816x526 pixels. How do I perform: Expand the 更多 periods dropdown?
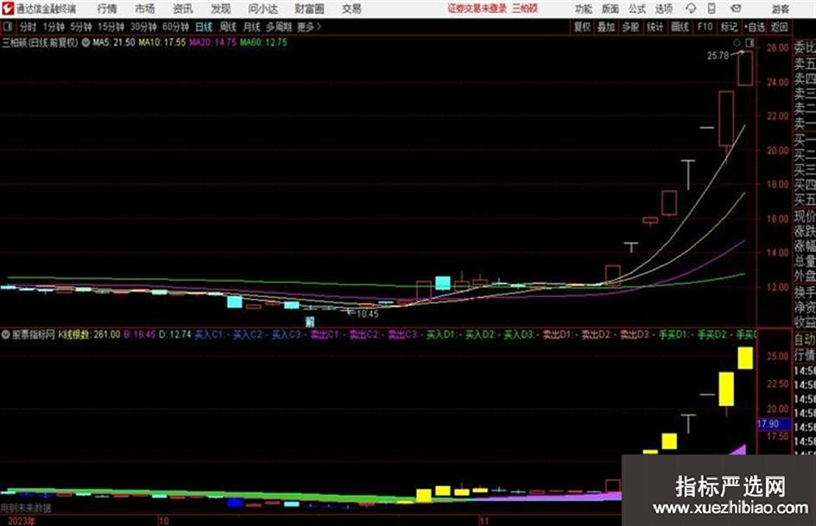309,27
